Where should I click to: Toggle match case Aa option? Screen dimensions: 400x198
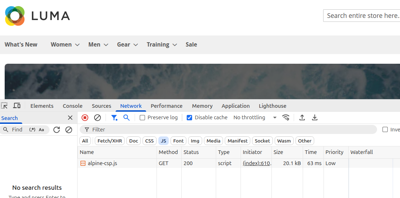click(x=41, y=130)
